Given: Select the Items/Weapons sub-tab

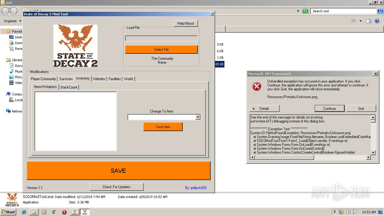Looking at the screenshot, I should point(45,87).
